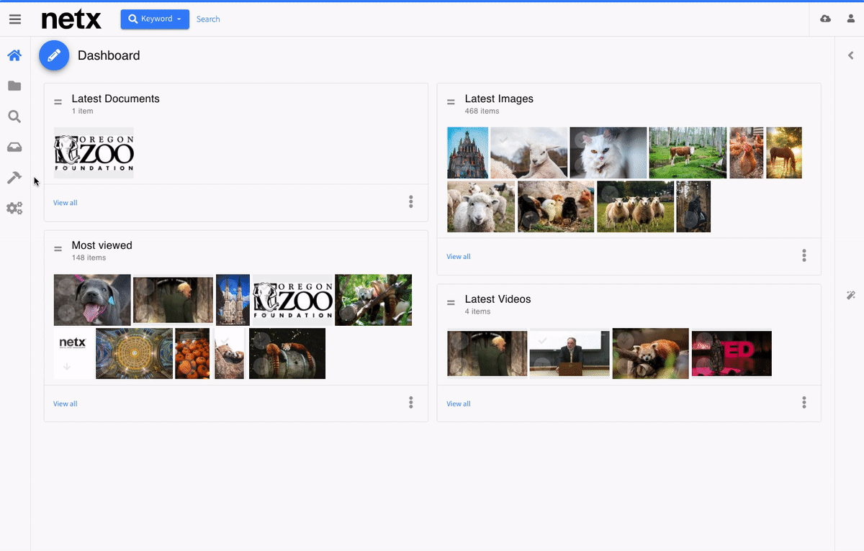This screenshot has width=864, height=551.
Task: Open the user account icon
Action: 850,19
